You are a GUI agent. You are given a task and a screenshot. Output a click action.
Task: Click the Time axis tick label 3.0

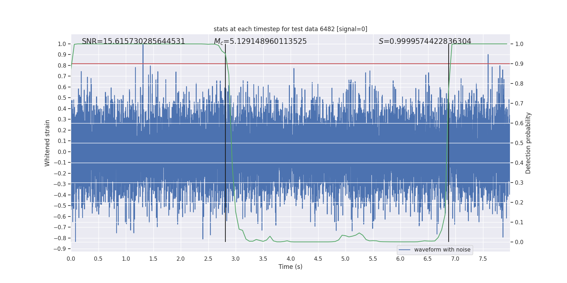236,259
